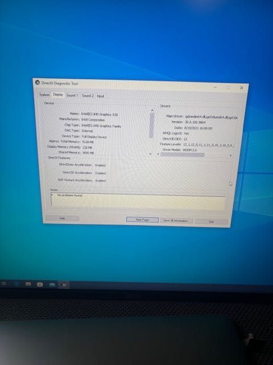
Task: Click the Notes box with No problems found
Action: pos(138,201)
